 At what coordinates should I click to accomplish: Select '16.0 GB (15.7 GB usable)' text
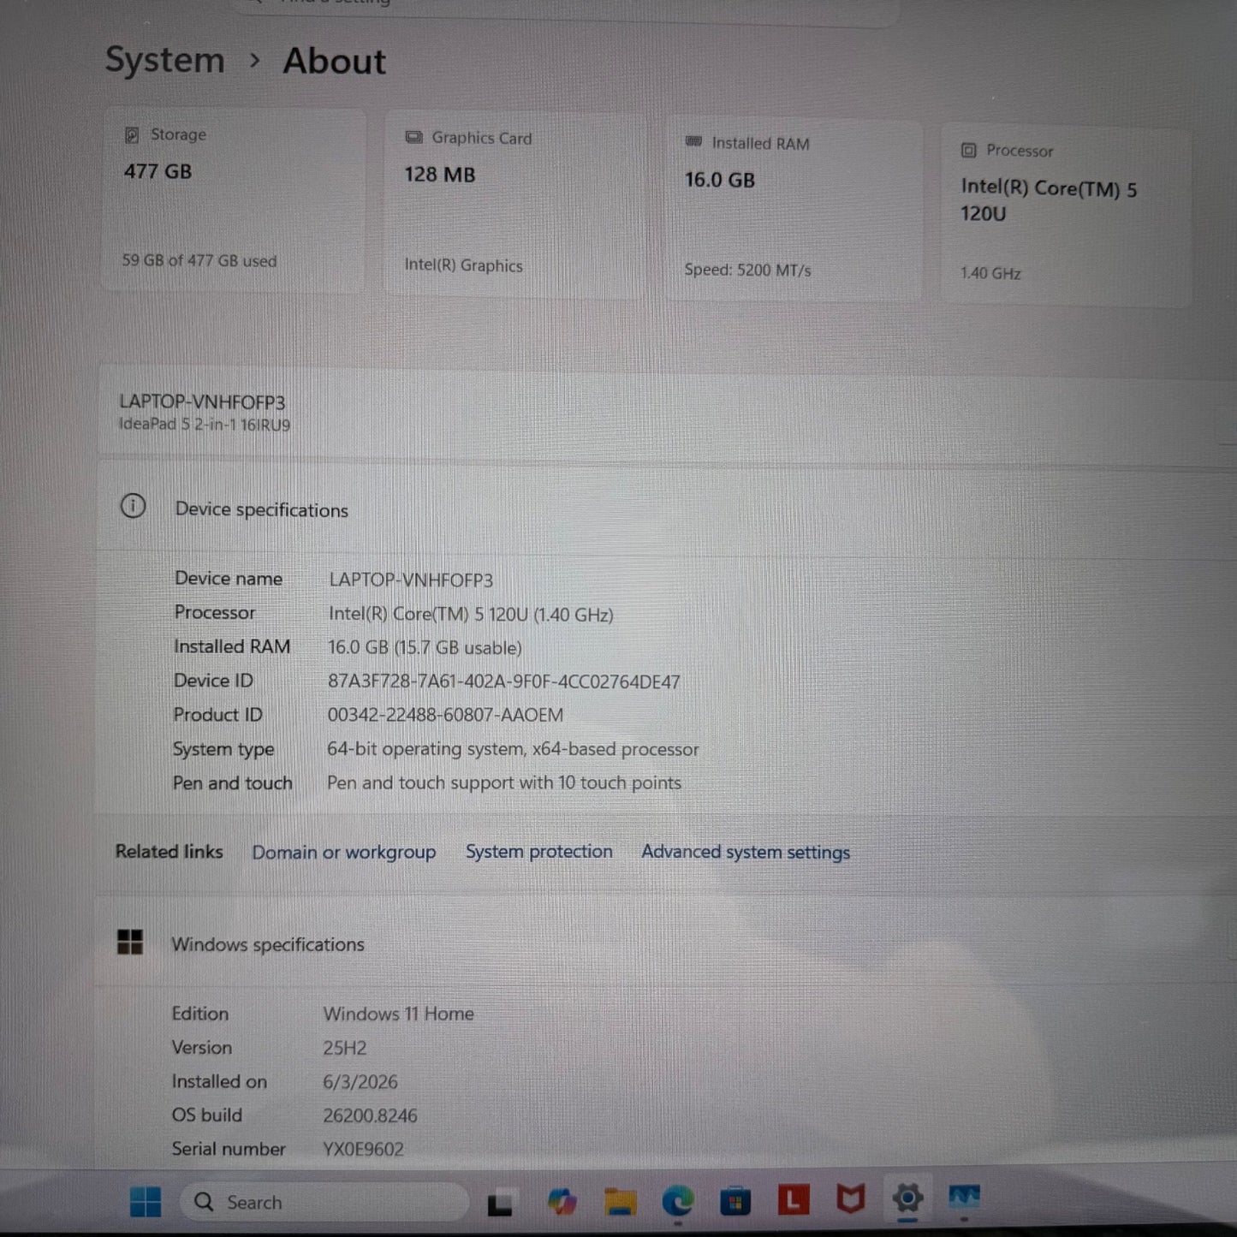(425, 648)
